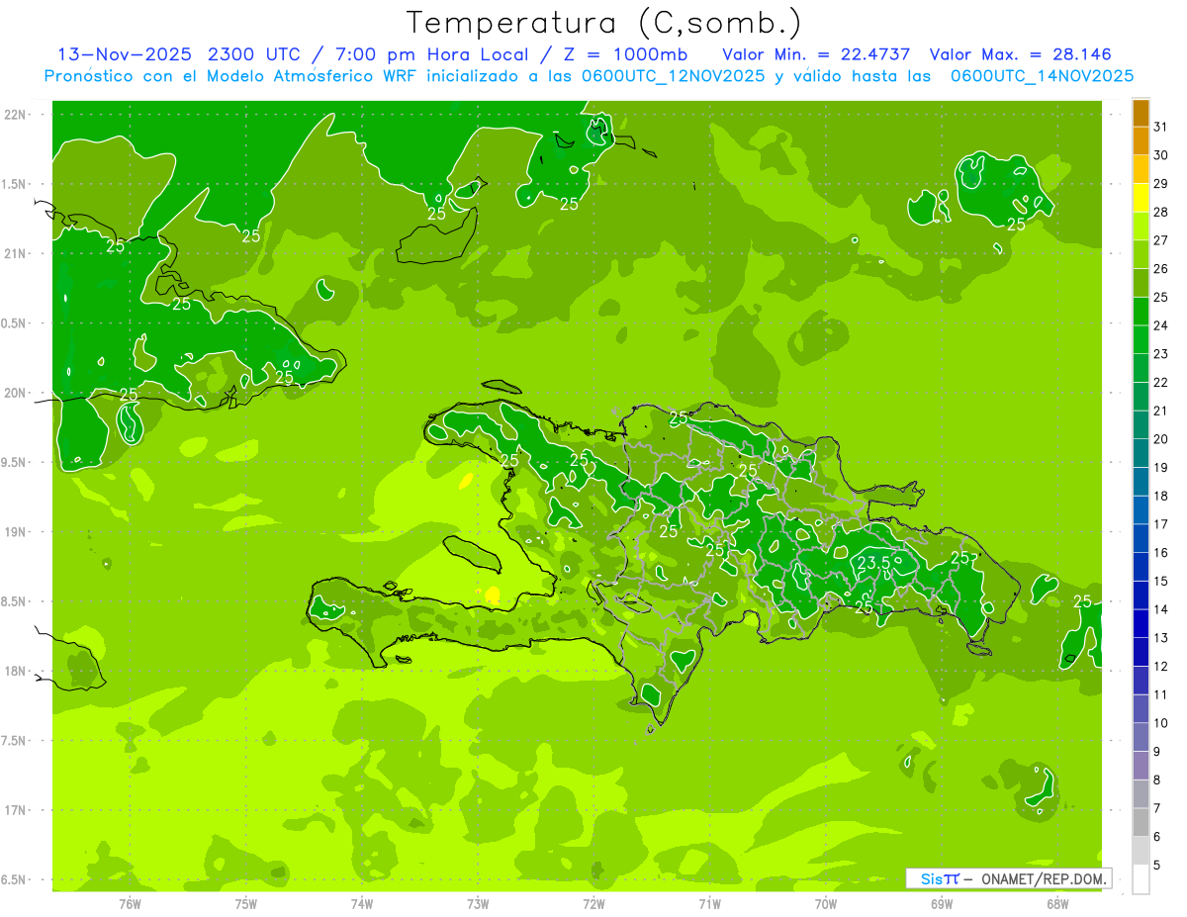Image resolution: width=1187 pixels, height=917 pixels.
Task: Click the legend value "25" on color scale
Action: coord(1161,298)
